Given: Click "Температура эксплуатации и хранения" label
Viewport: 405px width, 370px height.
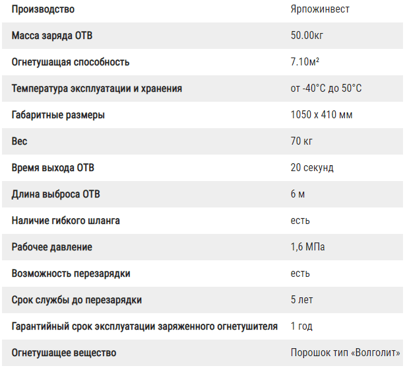Looking at the screenshot, I should coord(97,89).
